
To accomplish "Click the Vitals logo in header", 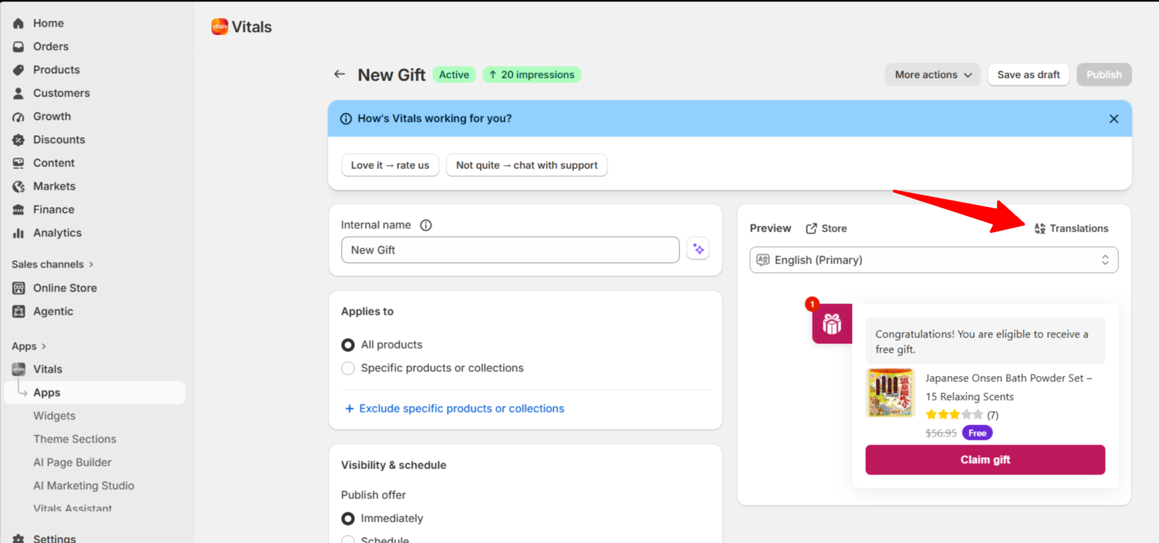I will click(x=220, y=27).
